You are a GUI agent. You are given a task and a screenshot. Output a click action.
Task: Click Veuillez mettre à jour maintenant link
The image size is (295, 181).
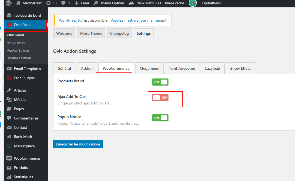pos(139,20)
